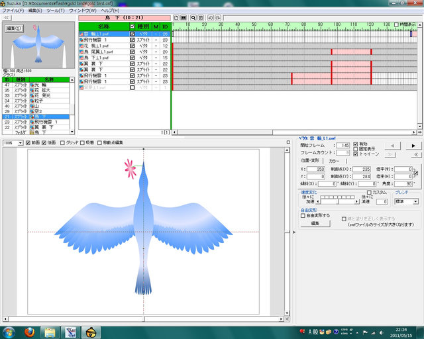
Task: Click acceleration slider left arrow
Action: [318, 202]
